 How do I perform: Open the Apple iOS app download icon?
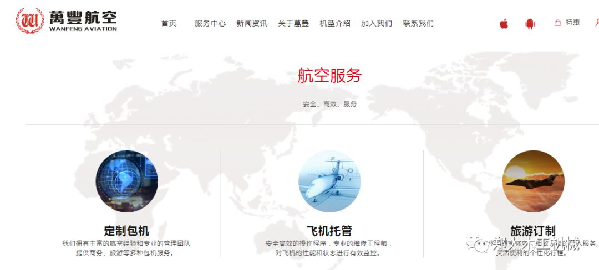(504, 23)
